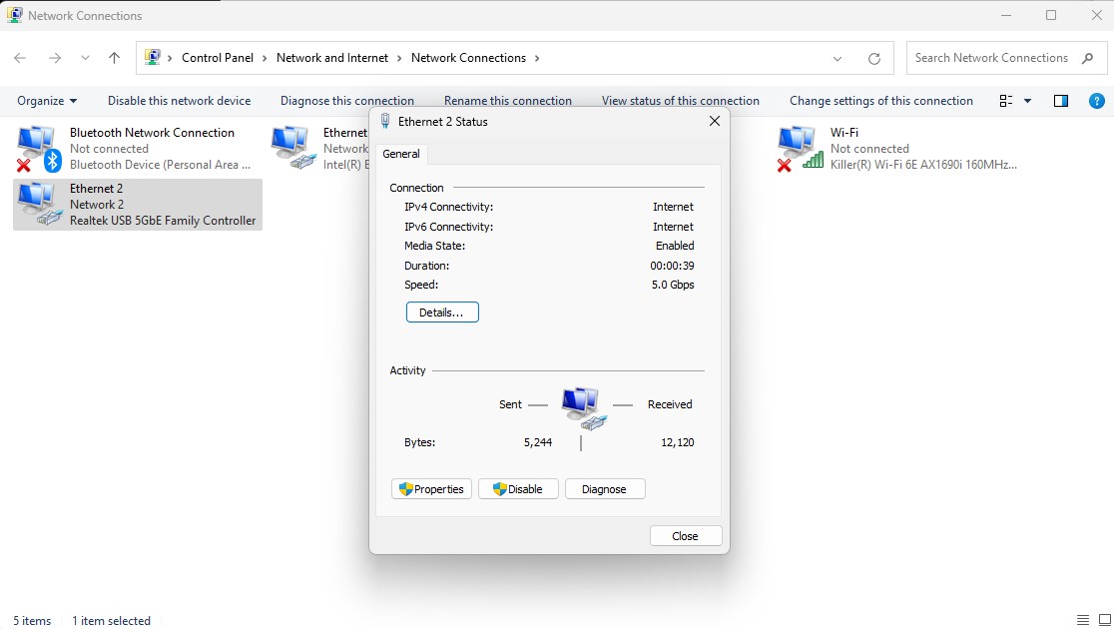This screenshot has height=629, width=1114.
Task: Select the Ethernet 2 adapter icon
Action: coord(40,204)
